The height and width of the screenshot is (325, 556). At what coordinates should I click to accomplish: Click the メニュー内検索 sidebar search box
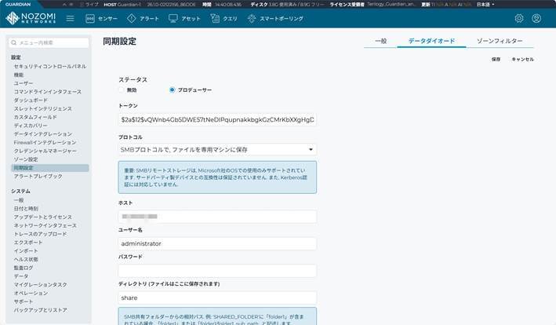[x=49, y=42]
